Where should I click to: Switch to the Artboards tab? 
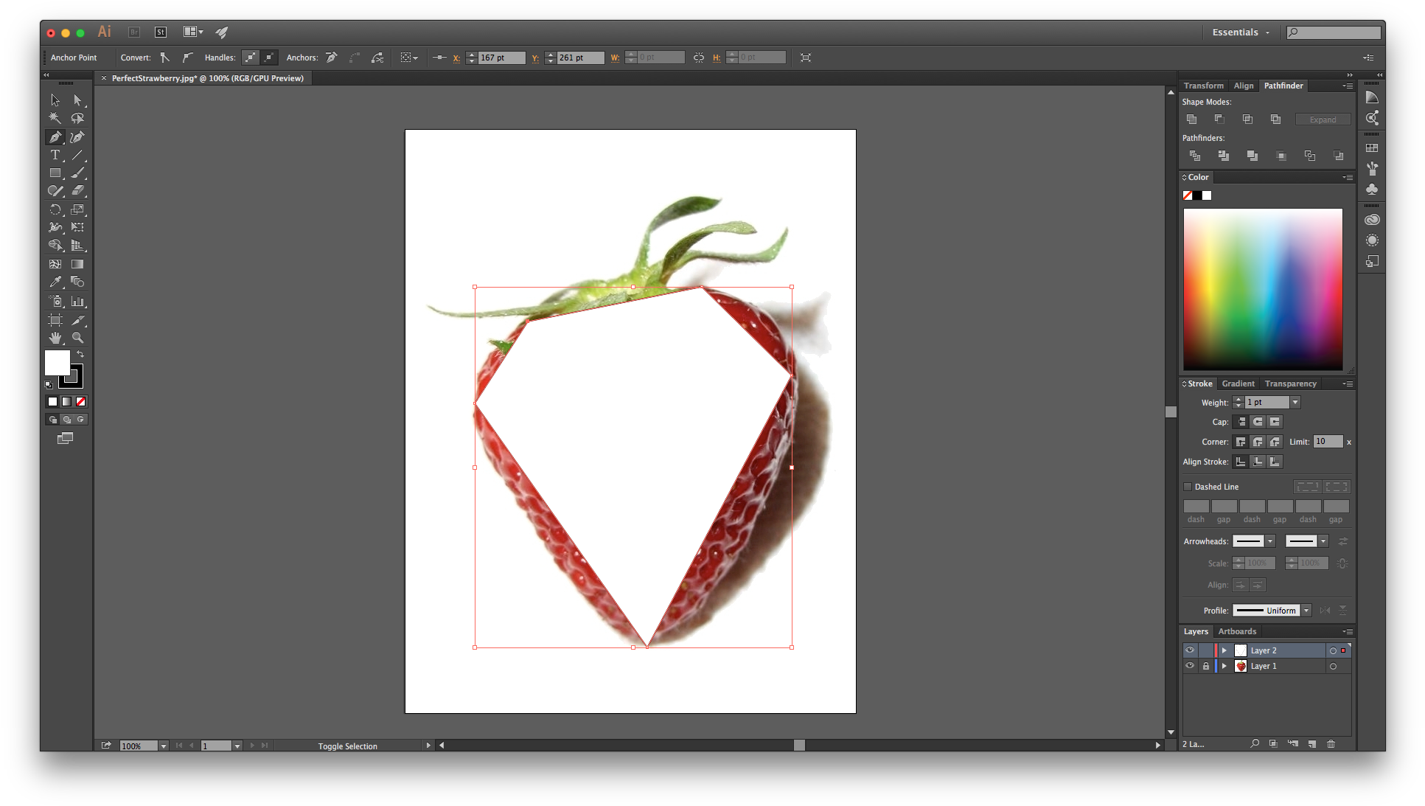click(1237, 631)
